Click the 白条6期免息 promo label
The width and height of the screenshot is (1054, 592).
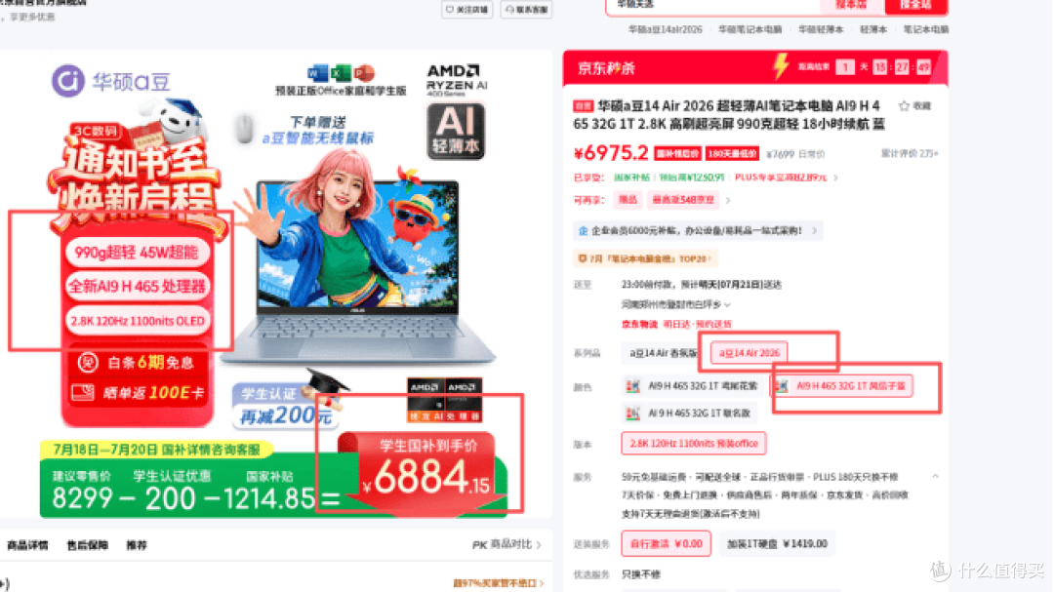(138, 363)
